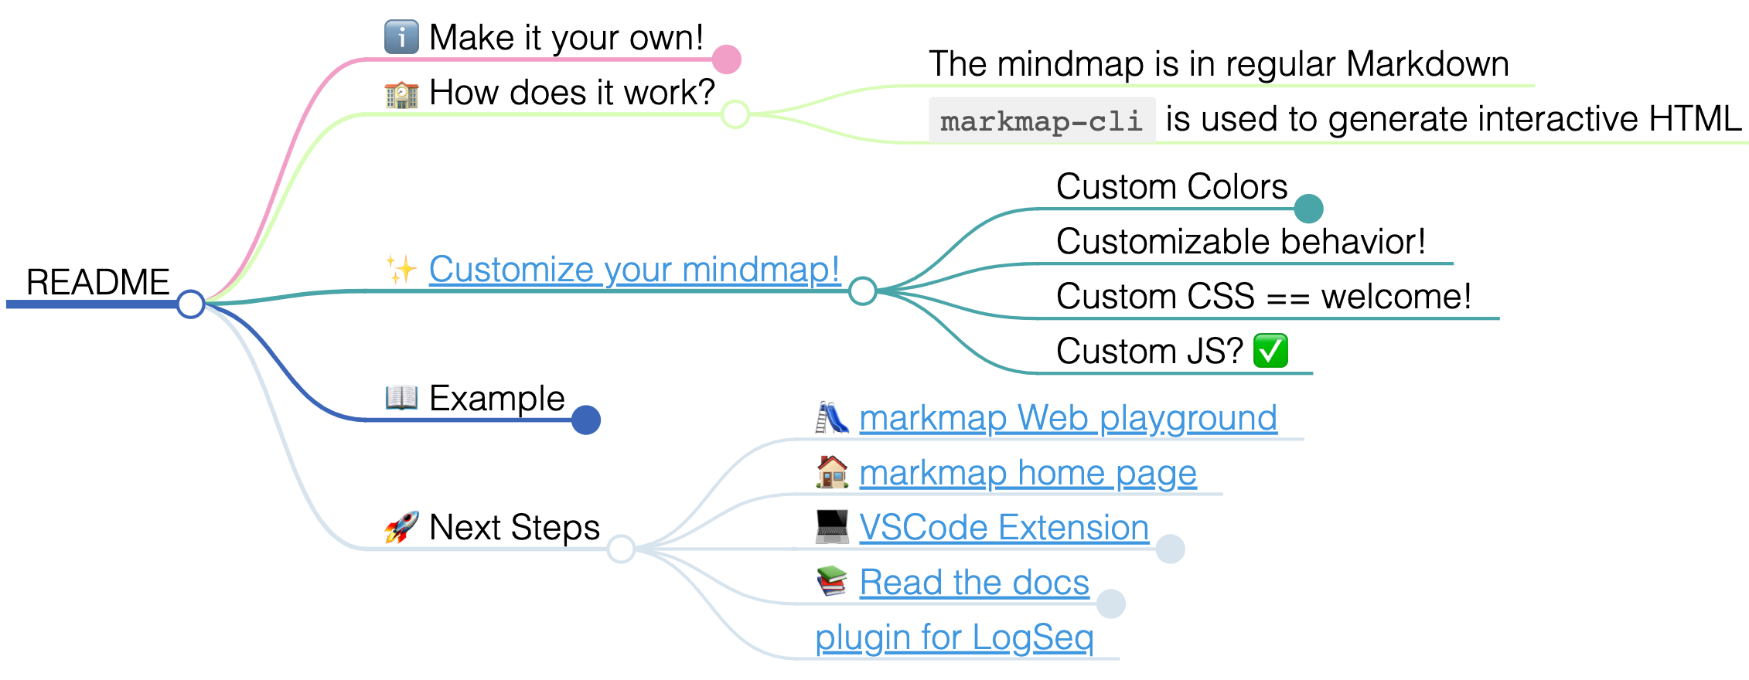Click the 'README' root label

point(97,282)
